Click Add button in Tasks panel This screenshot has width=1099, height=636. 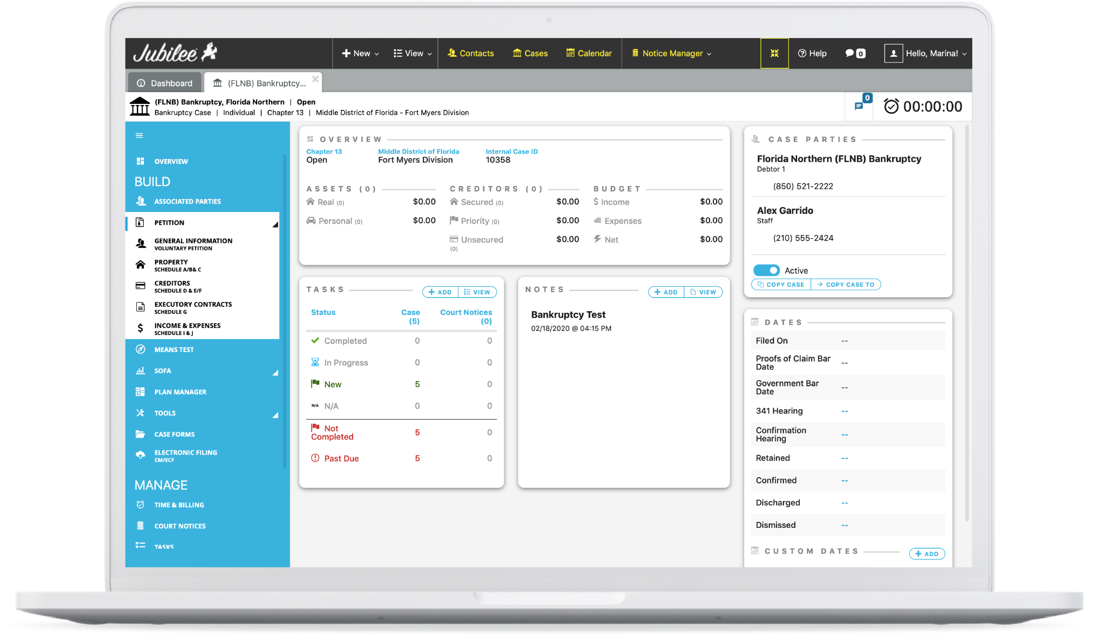pos(440,292)
